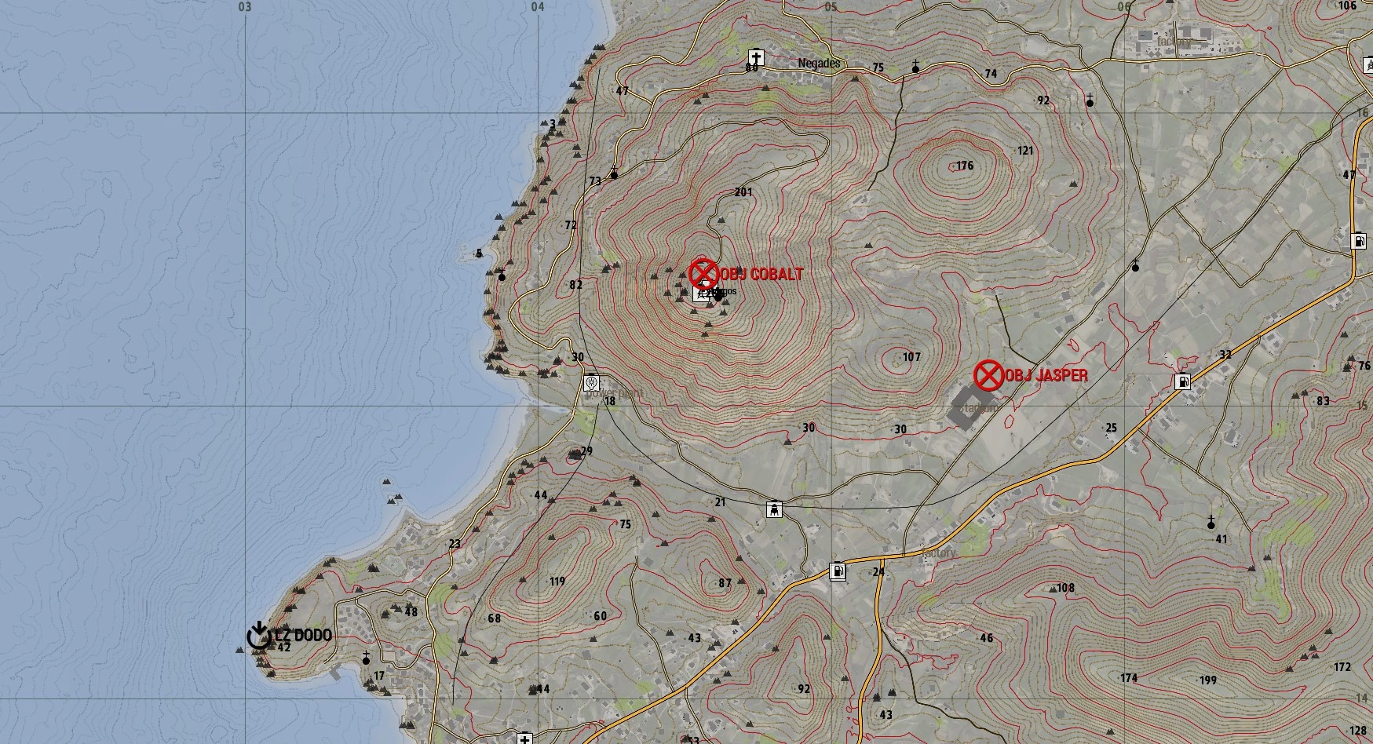Click the 199 elevation peak label
Viewport: 1373px width, 744px height.
click(x=1207, y=679)
